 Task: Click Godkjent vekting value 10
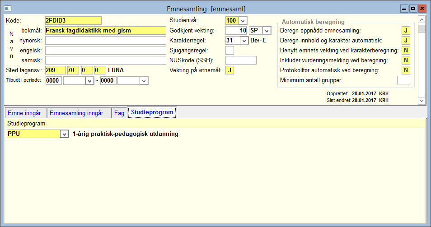(x=236, y=31)
